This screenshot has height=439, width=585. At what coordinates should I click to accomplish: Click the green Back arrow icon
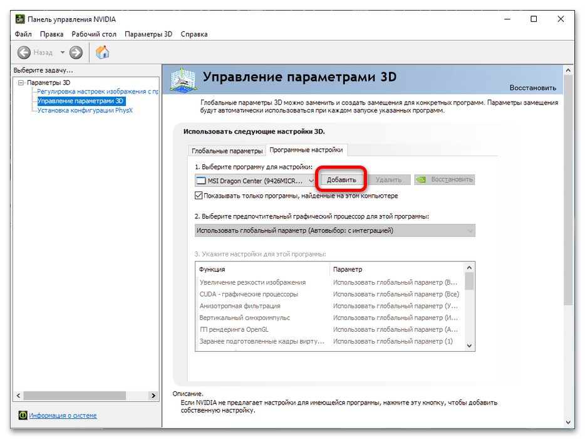[24, 53]
